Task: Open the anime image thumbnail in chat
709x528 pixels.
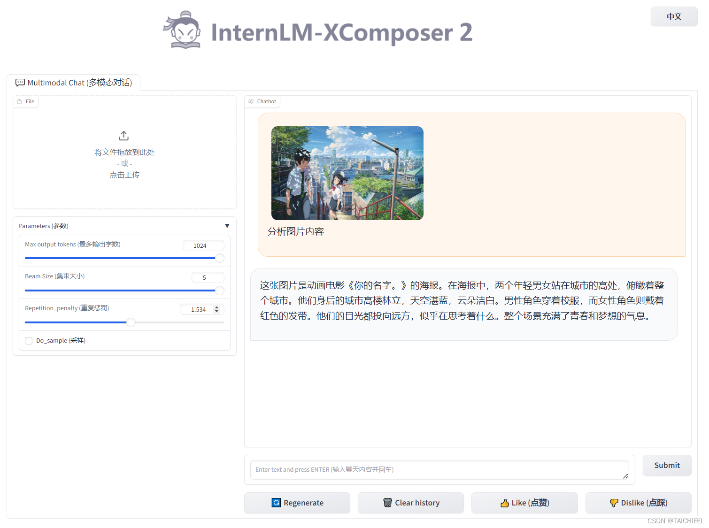Action: [347, 173]
